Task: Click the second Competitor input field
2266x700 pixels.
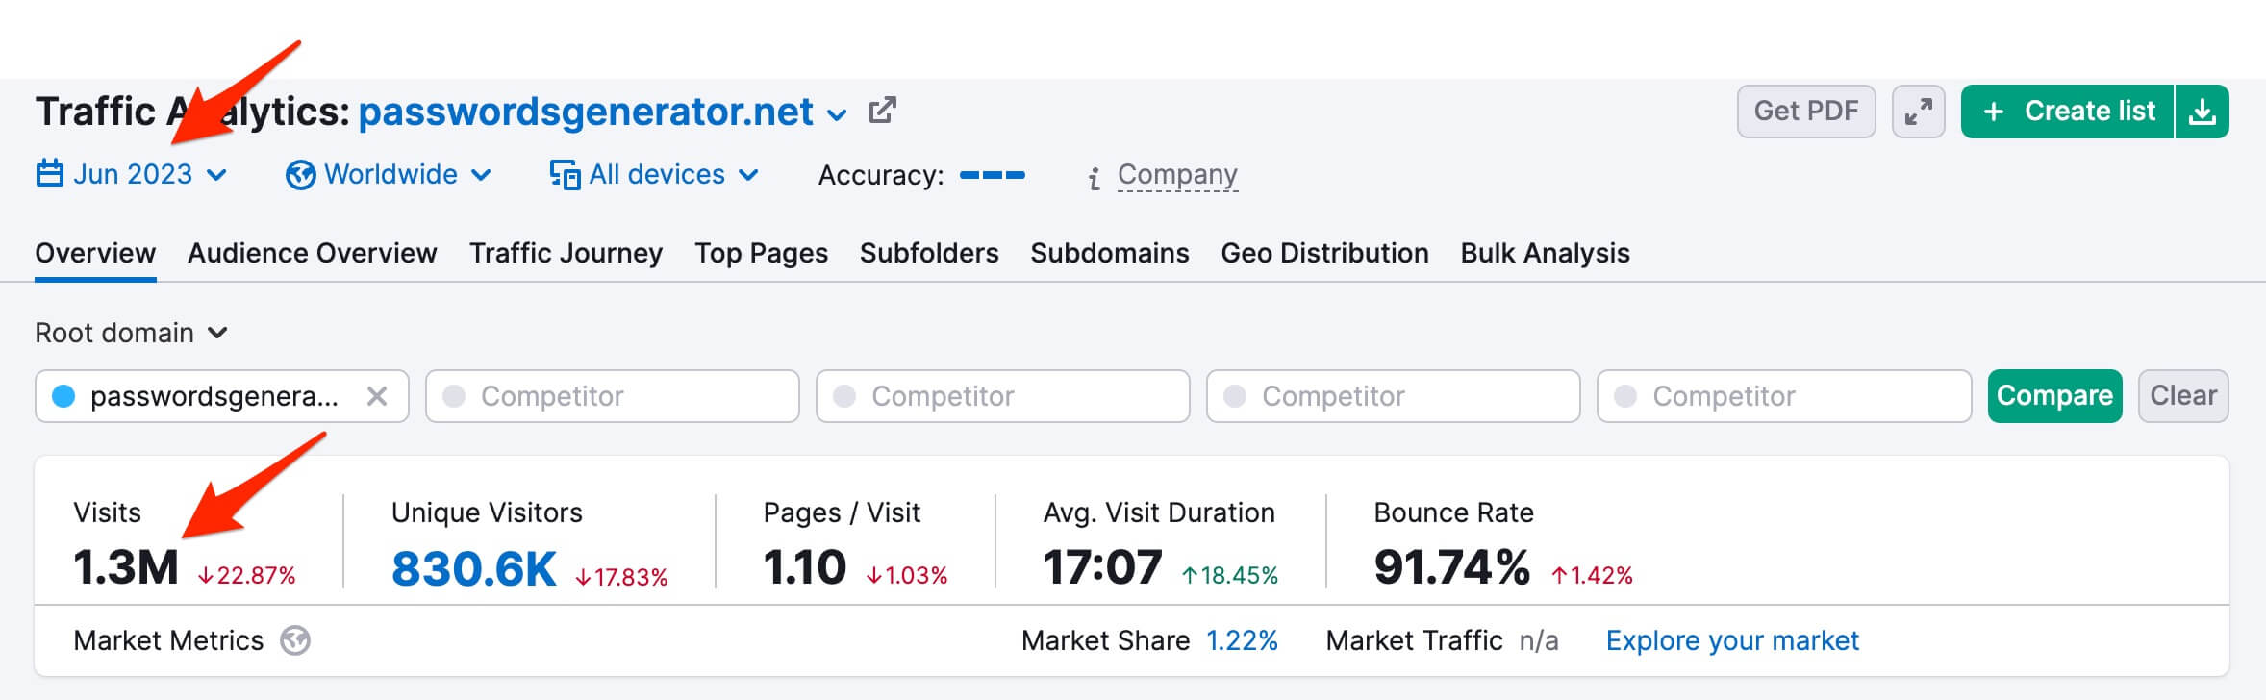Action: click(1003, 396)
